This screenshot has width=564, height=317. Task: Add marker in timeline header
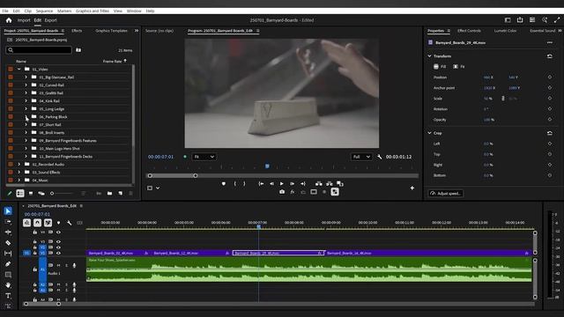coord(59,223)
